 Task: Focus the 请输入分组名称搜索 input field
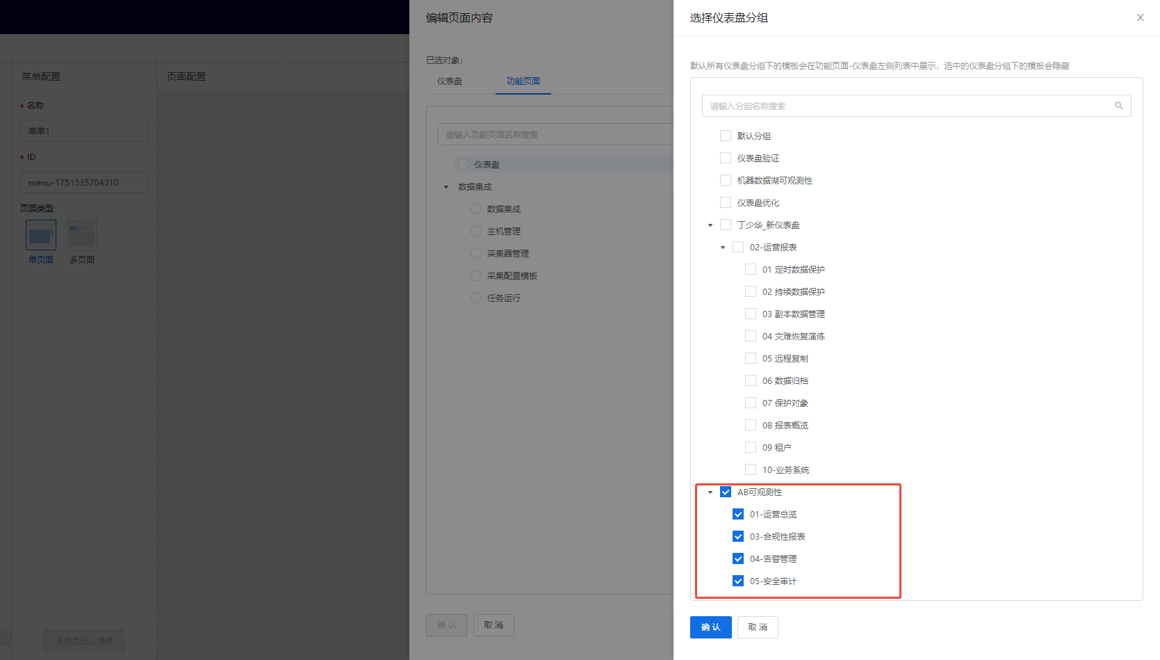click(x=916, y=106)
